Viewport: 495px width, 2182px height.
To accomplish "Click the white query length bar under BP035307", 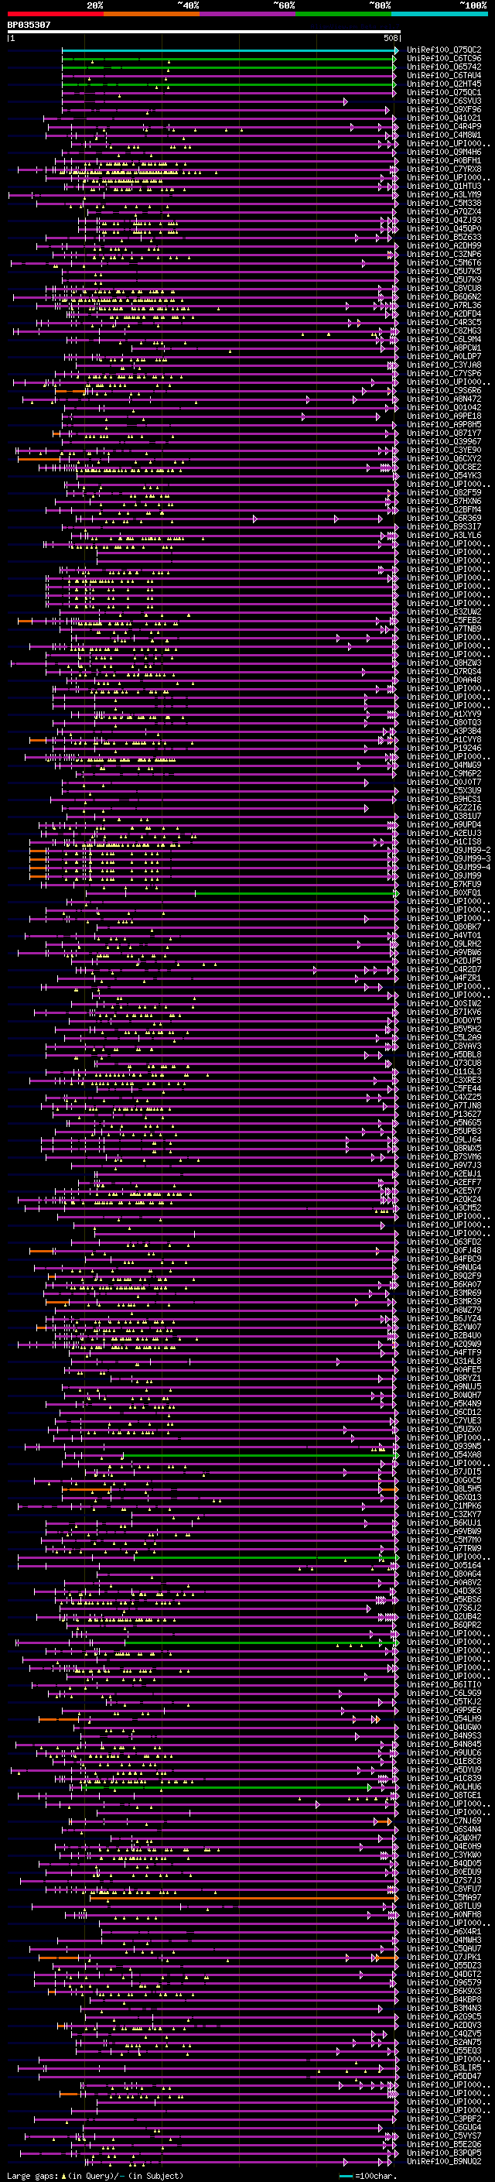I will [204, 33].
